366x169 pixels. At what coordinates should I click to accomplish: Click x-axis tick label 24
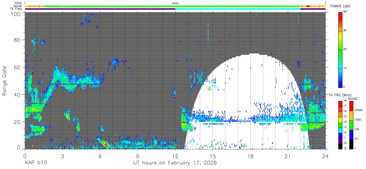tap(325, 156)
